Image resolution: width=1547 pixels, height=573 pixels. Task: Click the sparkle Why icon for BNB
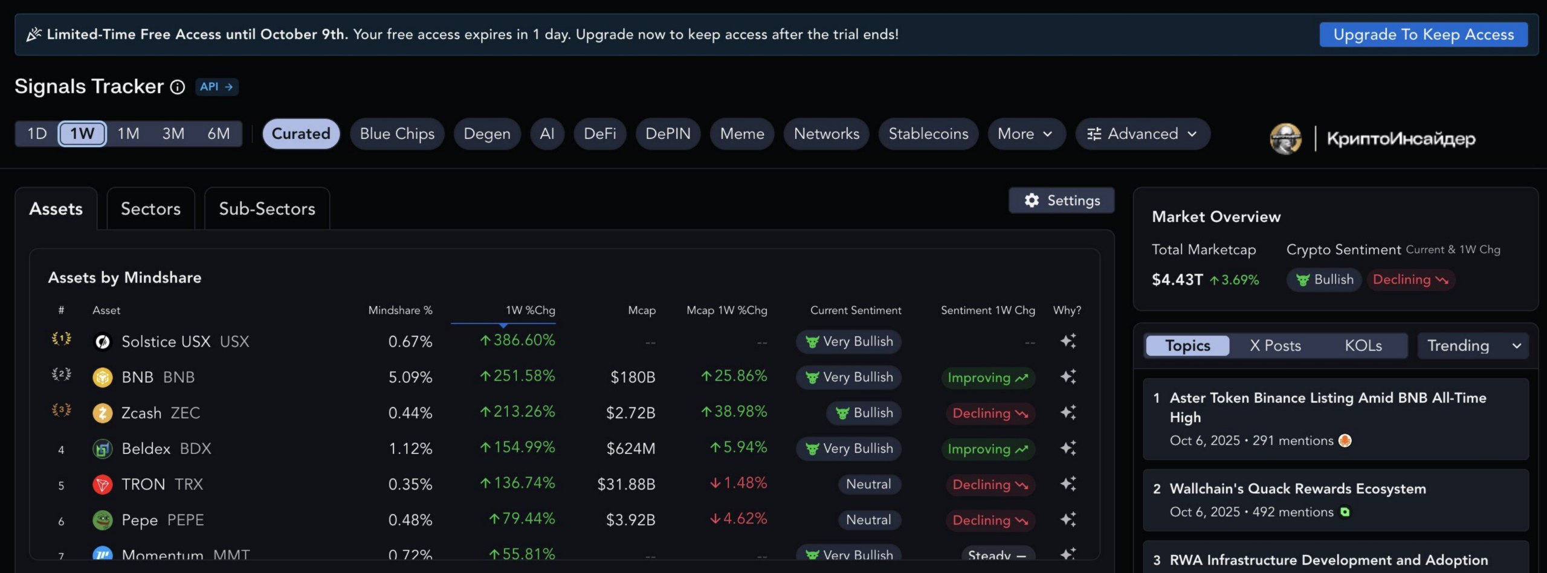click(x=1068, y=377)
